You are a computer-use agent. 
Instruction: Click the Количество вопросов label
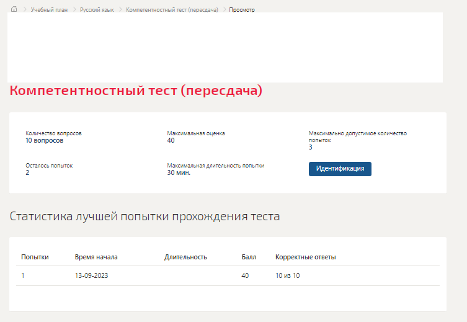pyautogui.click(x=53, y=133)
